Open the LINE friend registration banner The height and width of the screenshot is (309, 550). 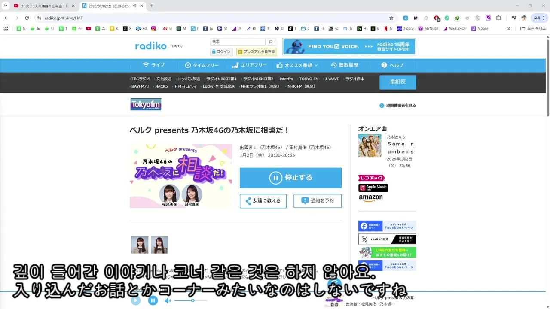[x=387, y=252]
